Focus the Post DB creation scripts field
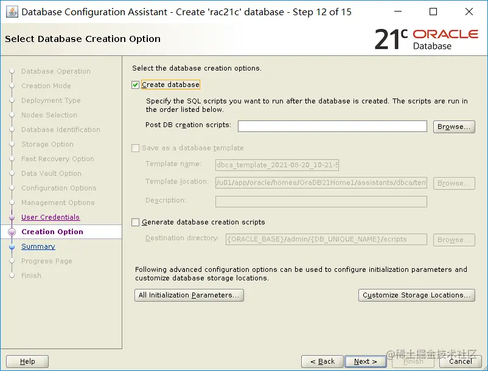The image size is (488, 371). click(x=332, y=127)
